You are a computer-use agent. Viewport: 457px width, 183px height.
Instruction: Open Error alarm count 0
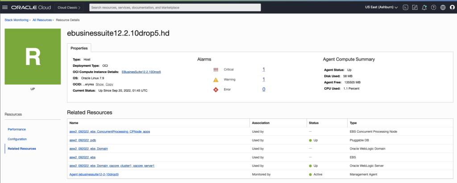[264, 89]
